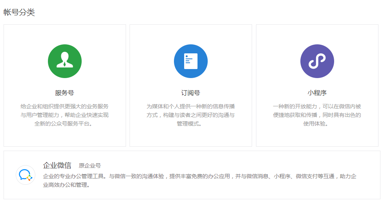
Task: Click the line 为媒体和个人提供一种新的信息传播
Action: [x=190, y=106]
